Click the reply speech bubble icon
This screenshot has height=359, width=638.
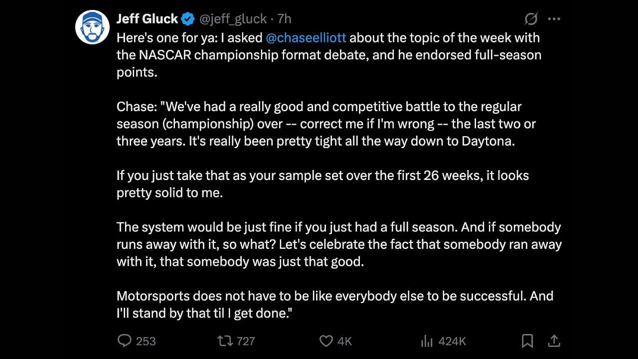coord(124,341)
